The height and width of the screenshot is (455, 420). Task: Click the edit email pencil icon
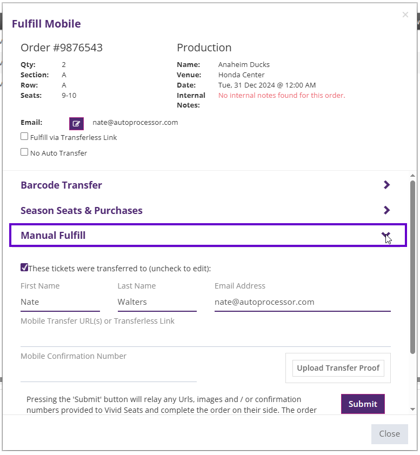pos(76,123)
